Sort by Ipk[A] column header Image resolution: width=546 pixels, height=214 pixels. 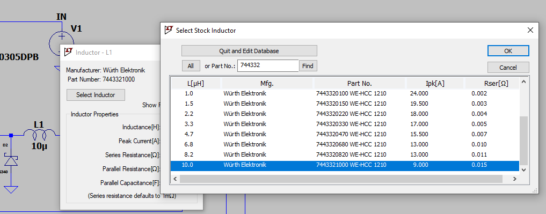click(x=435, y=84)
